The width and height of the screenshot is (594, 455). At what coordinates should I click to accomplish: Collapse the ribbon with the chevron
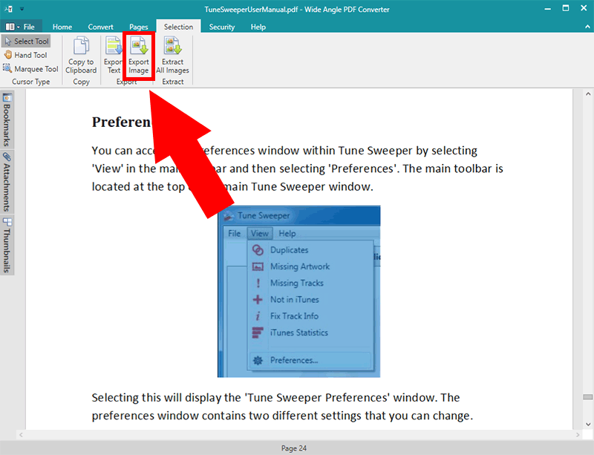[x=587, y=27]
